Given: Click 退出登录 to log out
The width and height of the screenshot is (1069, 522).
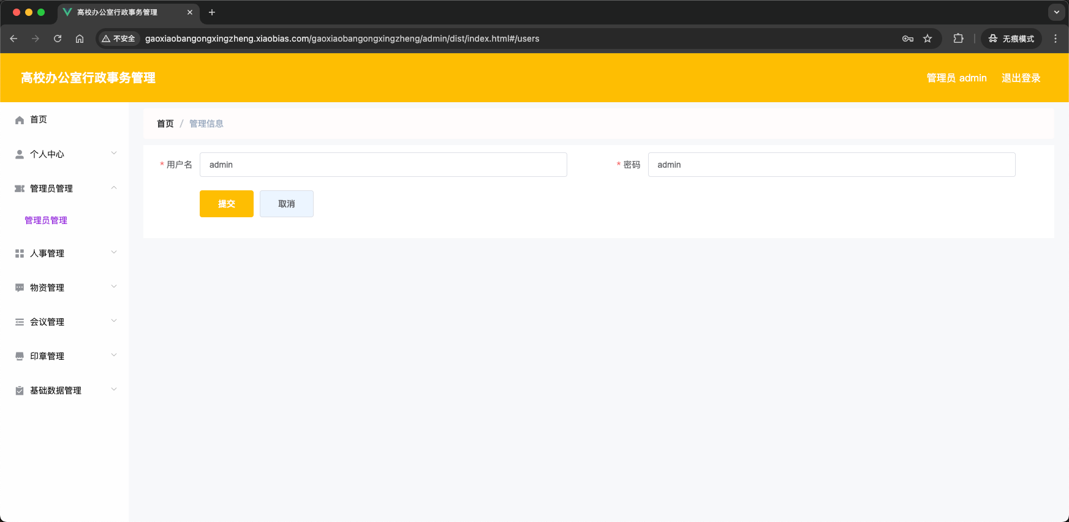Looking at the screenshot, I should coord(1021,78).
